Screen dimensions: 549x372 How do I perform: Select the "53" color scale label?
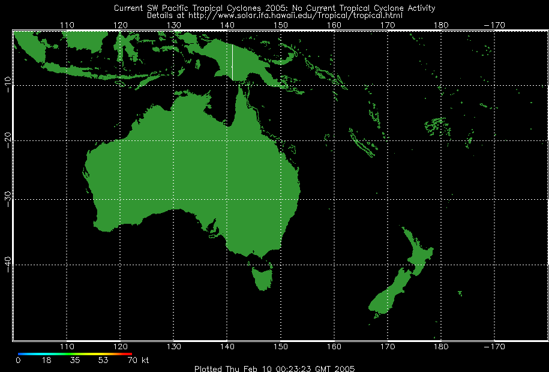coord(103,360)
